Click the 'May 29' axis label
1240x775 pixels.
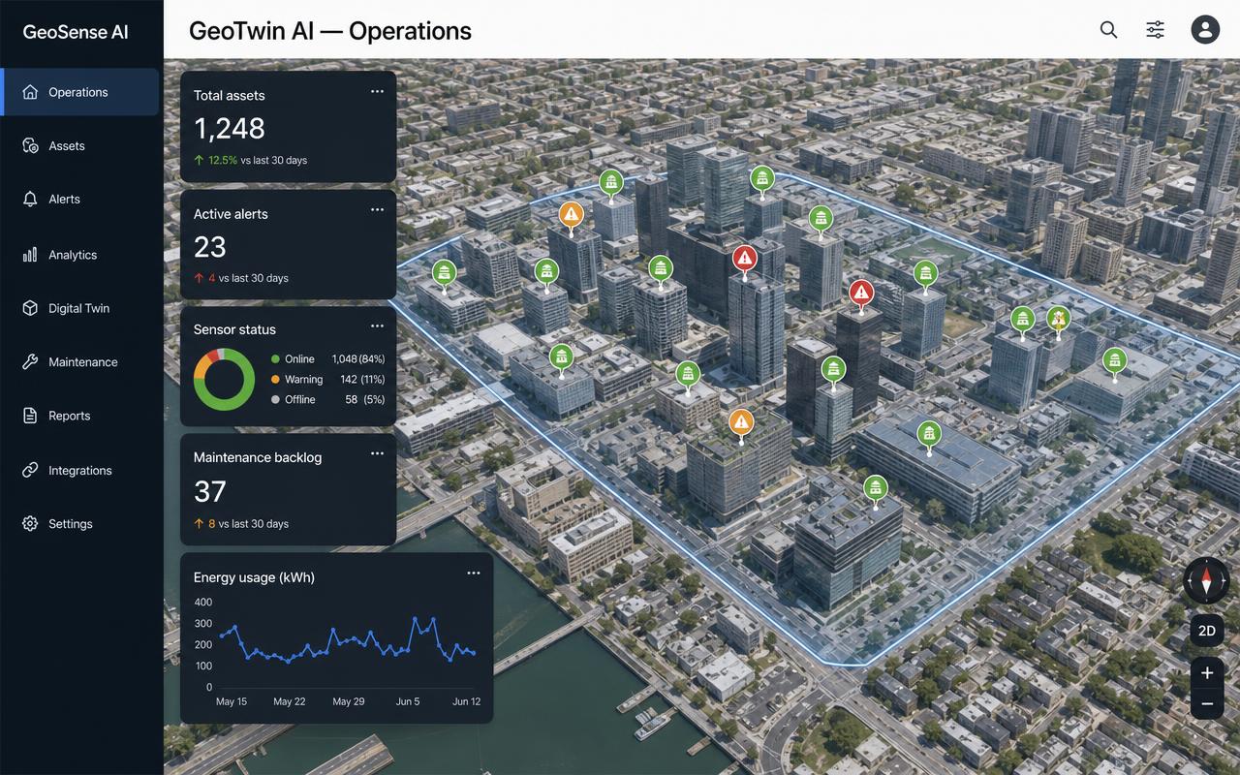pyautogui.click(x=349, y=701)
